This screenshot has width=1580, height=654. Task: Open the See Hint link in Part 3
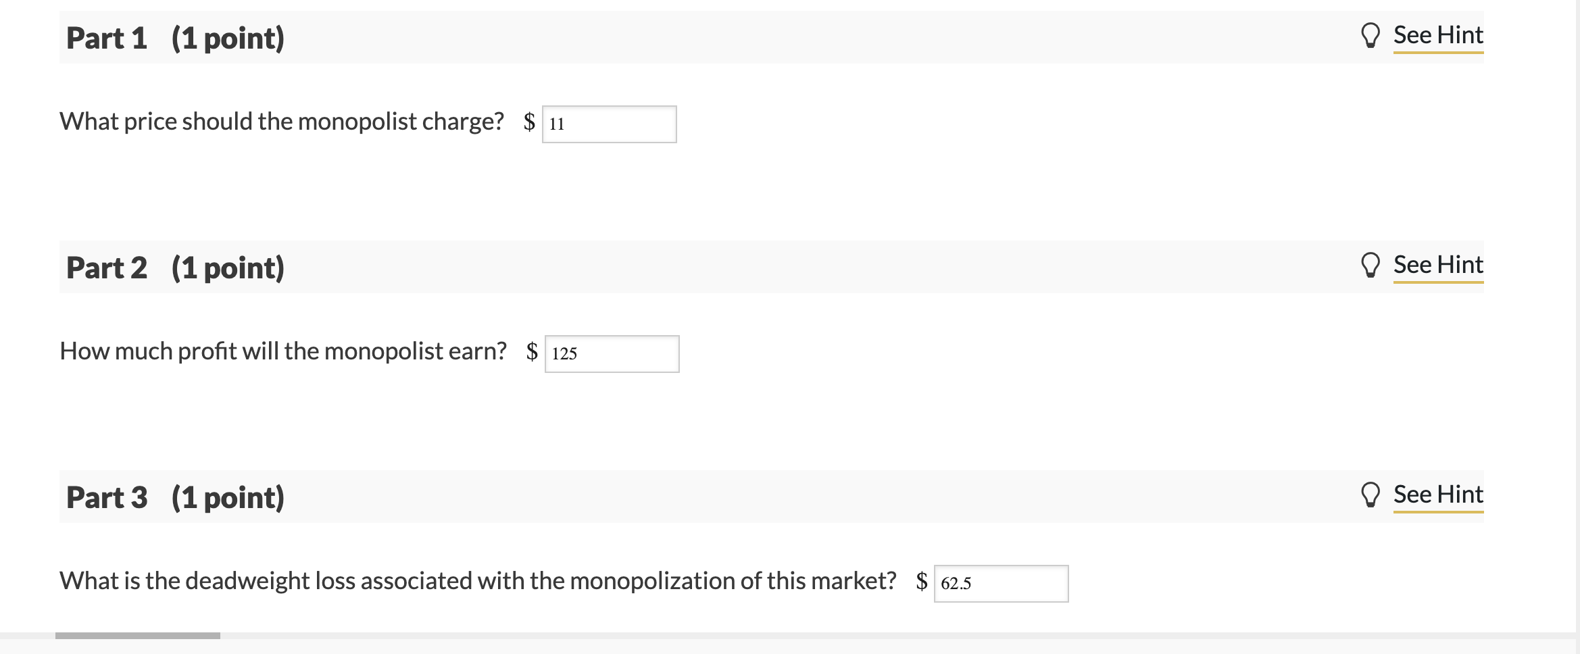[x=1438, y=495]
